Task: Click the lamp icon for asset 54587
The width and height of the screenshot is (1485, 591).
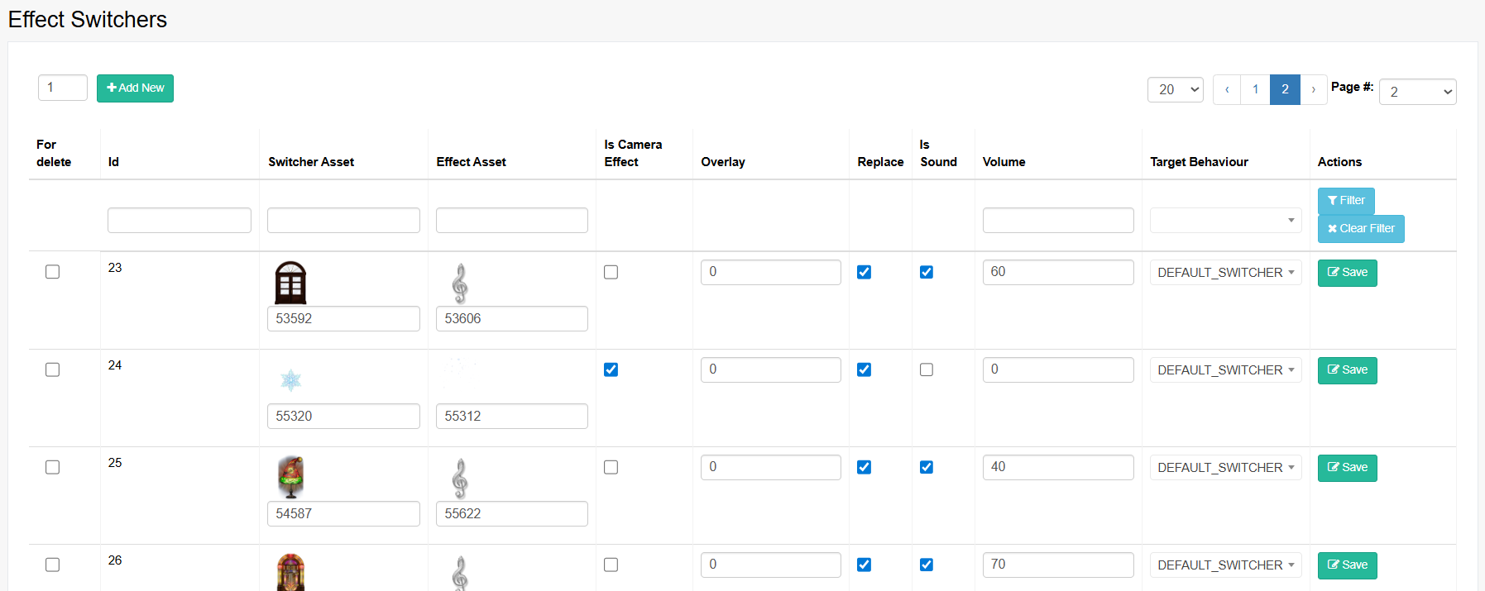Action: click(290, 477)
